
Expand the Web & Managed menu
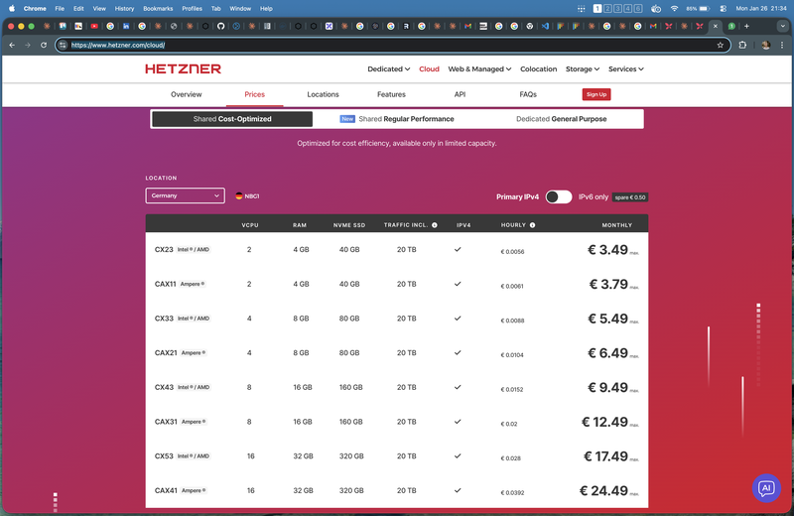click(x=479, y=69)
